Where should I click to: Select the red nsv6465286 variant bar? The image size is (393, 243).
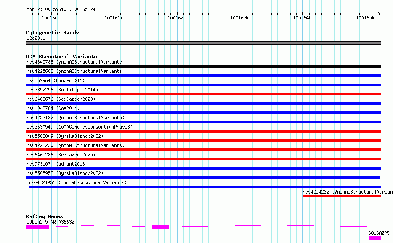[203, 159]
